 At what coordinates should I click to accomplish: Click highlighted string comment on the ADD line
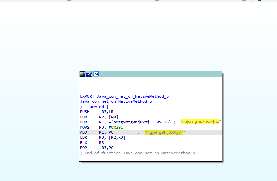coord(164,132)
